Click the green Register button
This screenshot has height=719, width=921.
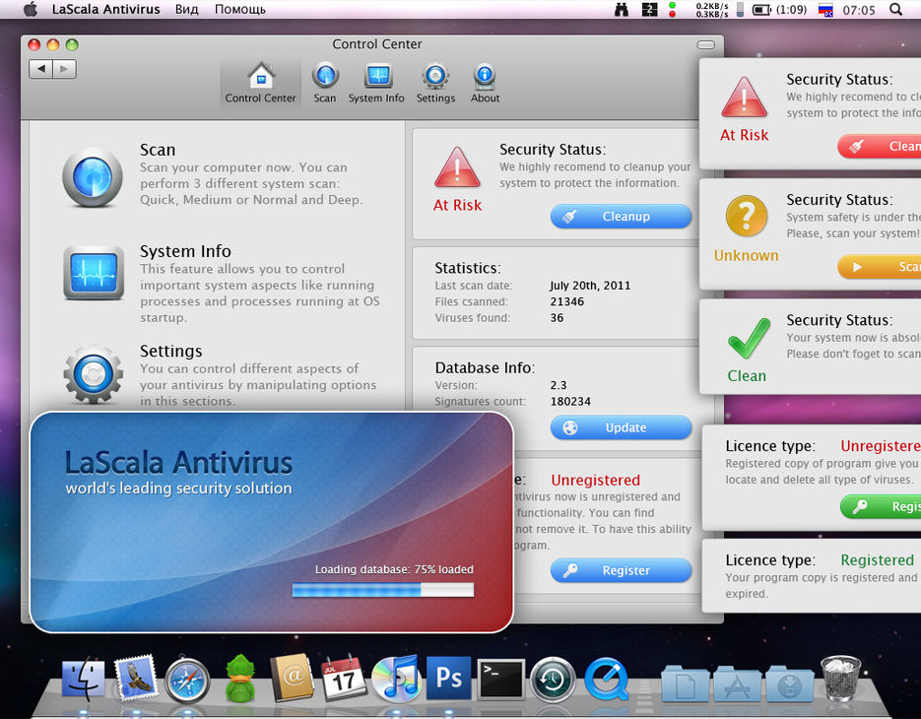[881, 506]
